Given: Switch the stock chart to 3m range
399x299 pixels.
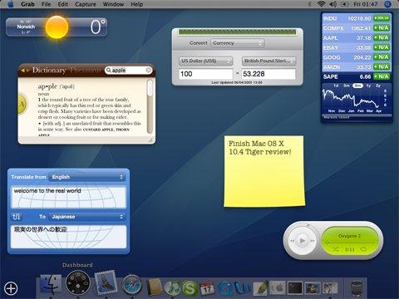Looking at the screenshot, I should pyautogui.click(x=347, y=86).
